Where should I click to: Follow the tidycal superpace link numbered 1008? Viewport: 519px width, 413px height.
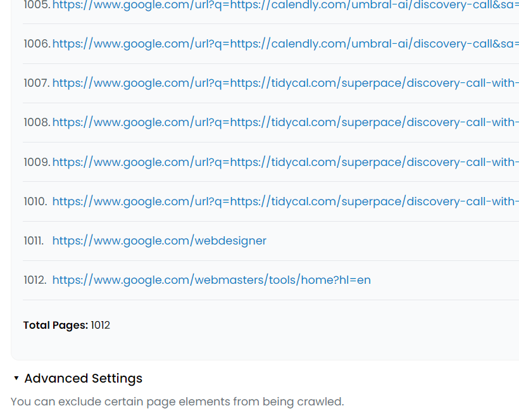[285, 122]
